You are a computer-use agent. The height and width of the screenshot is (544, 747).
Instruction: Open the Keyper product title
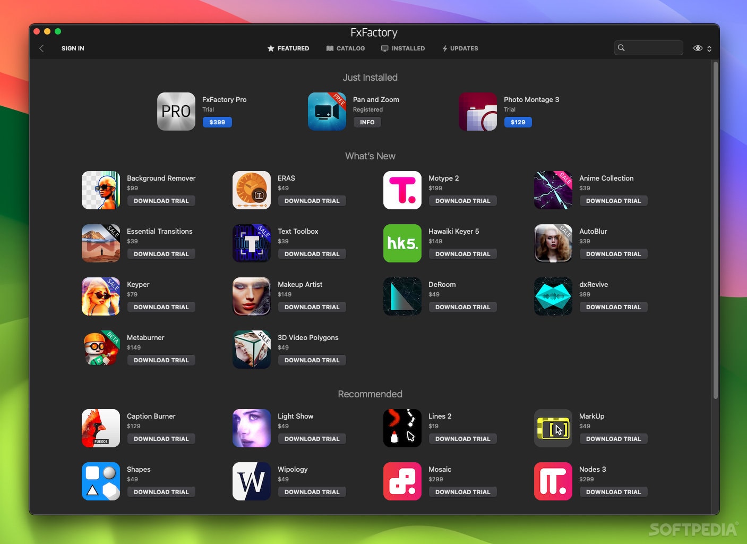point(138,284)
